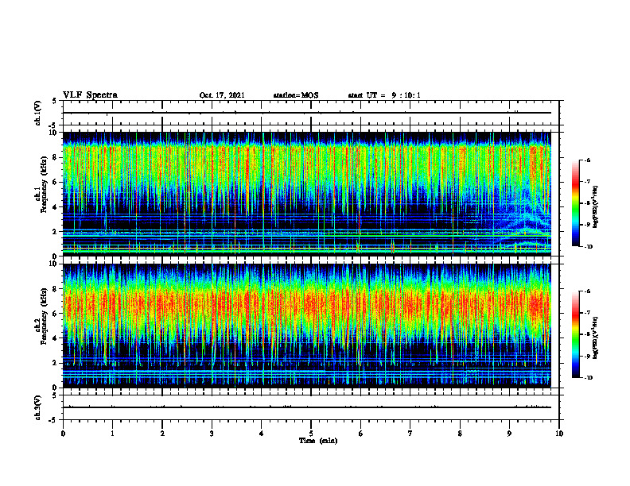Image resolution: width=630 pixels, height=486 pixels.
Task: Click the "ch.3(V)" axis label
Action: (x=38, y=407)
